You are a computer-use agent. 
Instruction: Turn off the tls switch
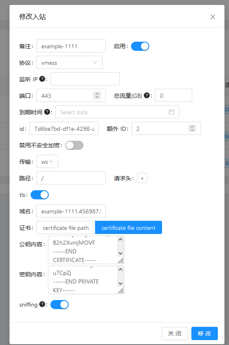coord(40,195)
